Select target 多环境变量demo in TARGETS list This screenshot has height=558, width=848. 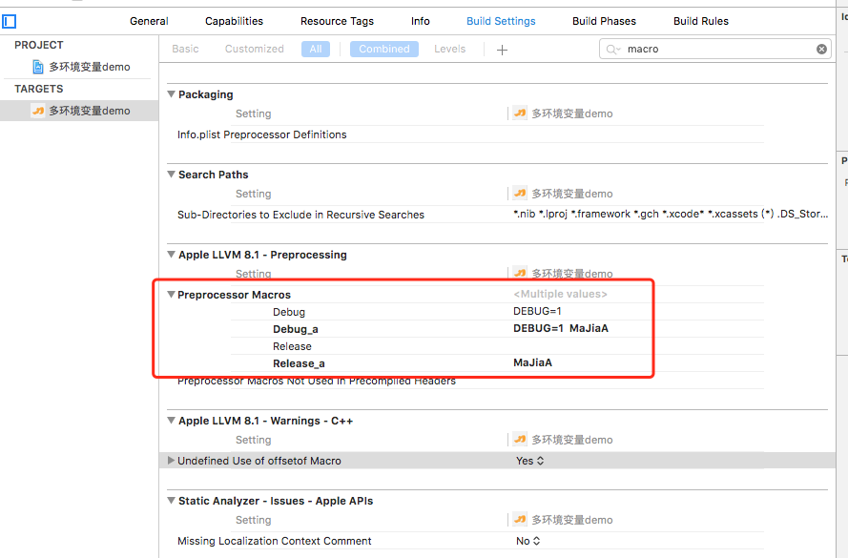(x=79, y=111)
